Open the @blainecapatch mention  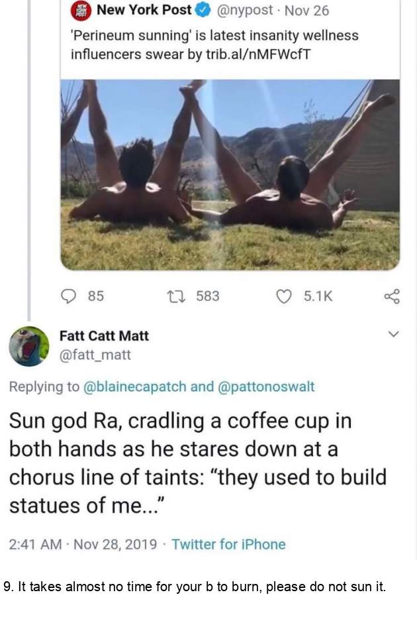(134, 386)
